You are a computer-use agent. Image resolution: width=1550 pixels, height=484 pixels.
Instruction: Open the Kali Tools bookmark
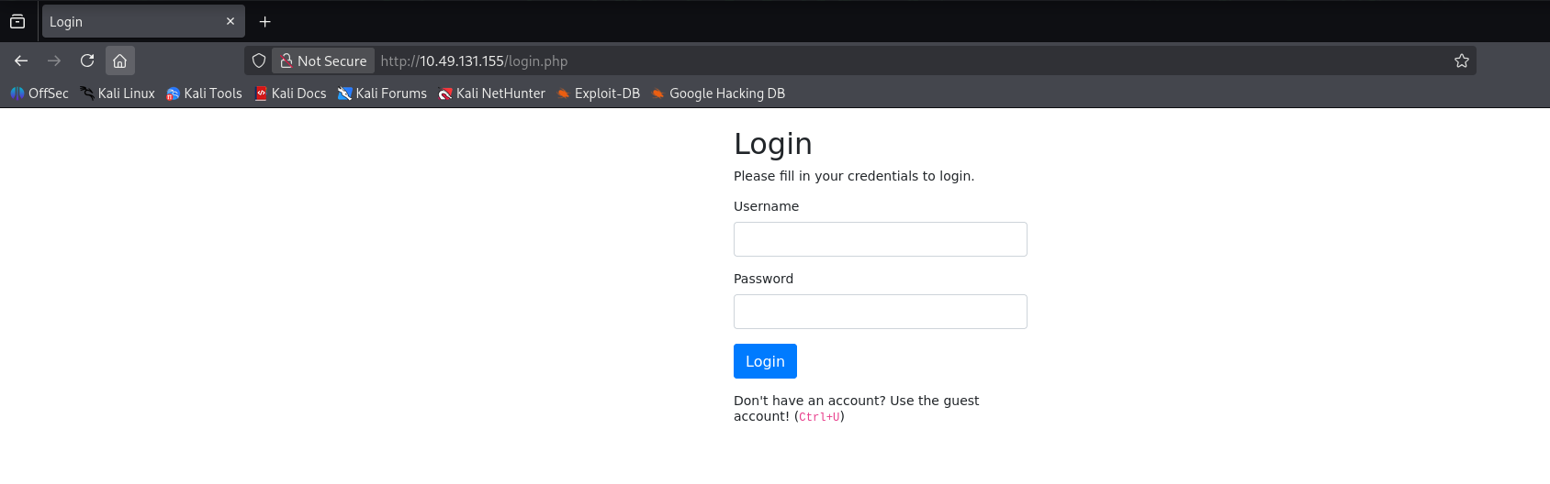(204, 93)
